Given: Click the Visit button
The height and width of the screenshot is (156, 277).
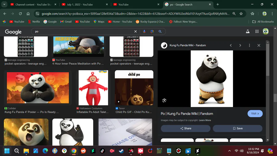Looking at the screenshot, I should pyautogui.click(x=255, y=113).
